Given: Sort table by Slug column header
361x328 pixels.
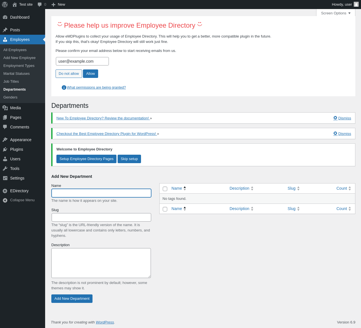Looking at the screenshot, I should [294, 188].
